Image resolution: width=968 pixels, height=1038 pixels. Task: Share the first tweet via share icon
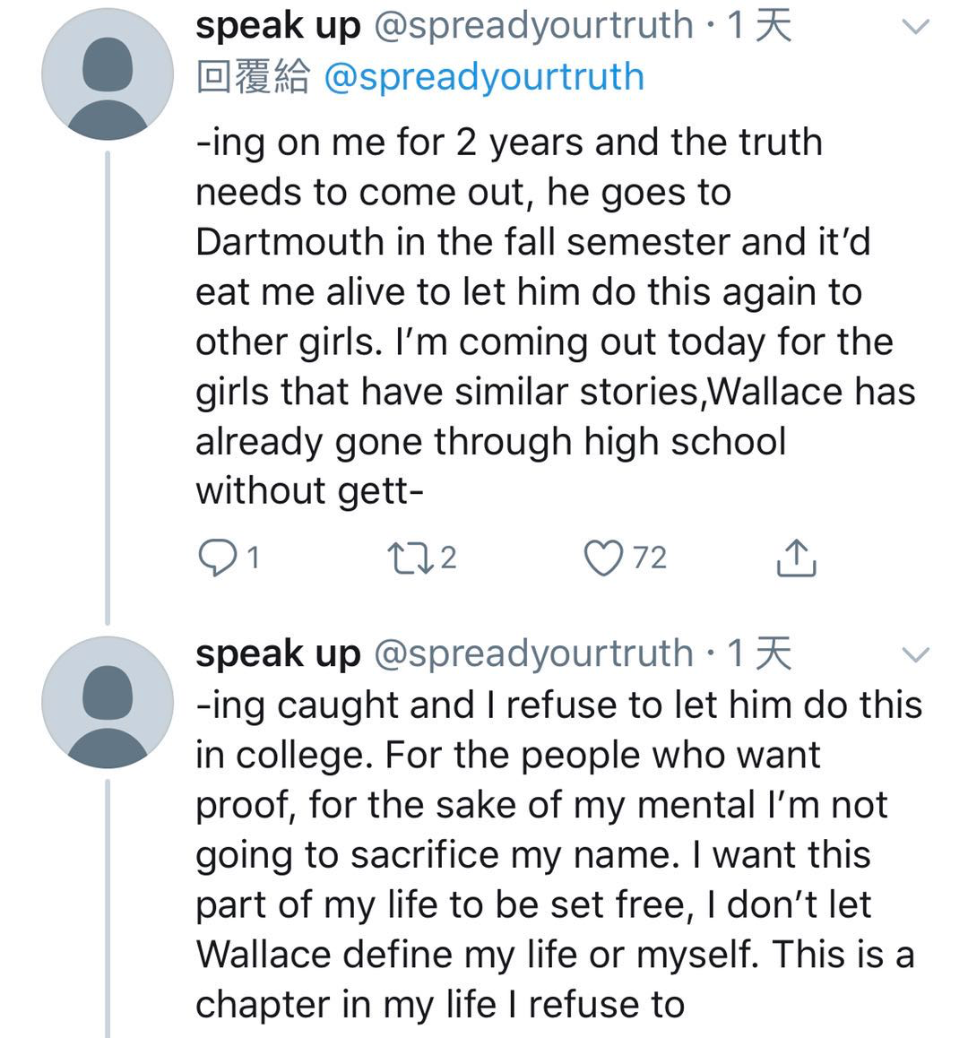point(795,558)
